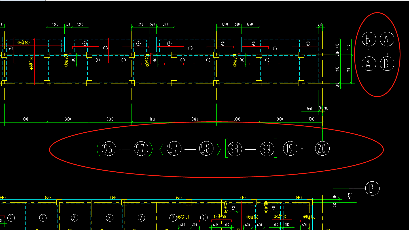Select the axis bubble numbered 20
The image size is (409, 230).
pos(322,149)
